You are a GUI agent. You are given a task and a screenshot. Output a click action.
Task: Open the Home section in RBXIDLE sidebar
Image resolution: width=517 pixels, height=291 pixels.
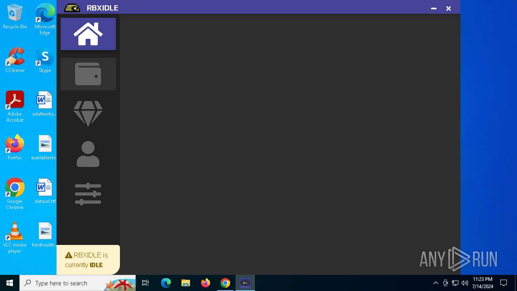[x=88, y=34]
